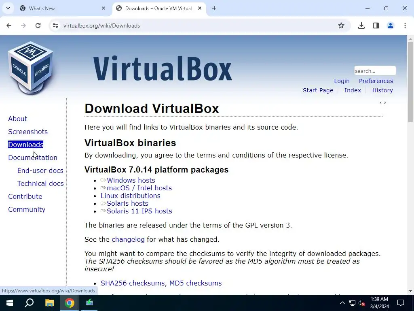Open About in the sidebar

[x=18, y=119]
